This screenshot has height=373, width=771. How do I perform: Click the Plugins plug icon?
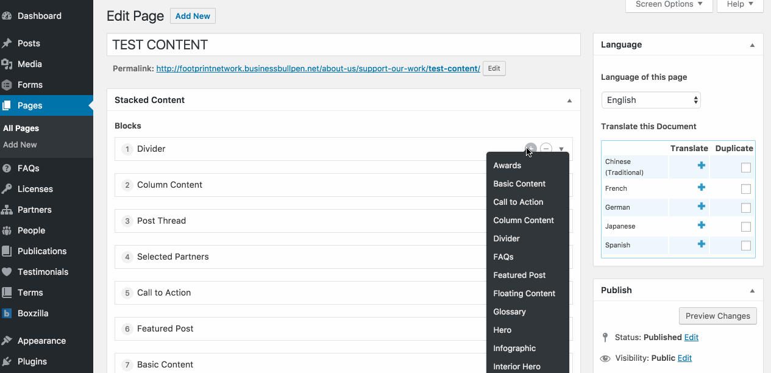point(7,361)
